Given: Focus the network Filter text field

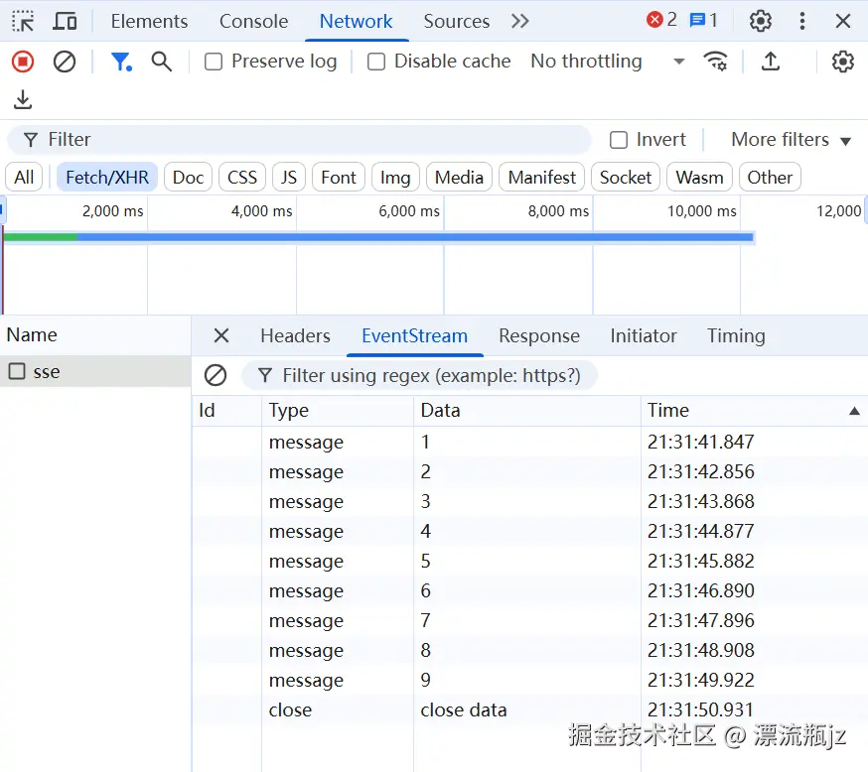Looking at the screenshot, I should pyautogui.click(x=300, y=139).
